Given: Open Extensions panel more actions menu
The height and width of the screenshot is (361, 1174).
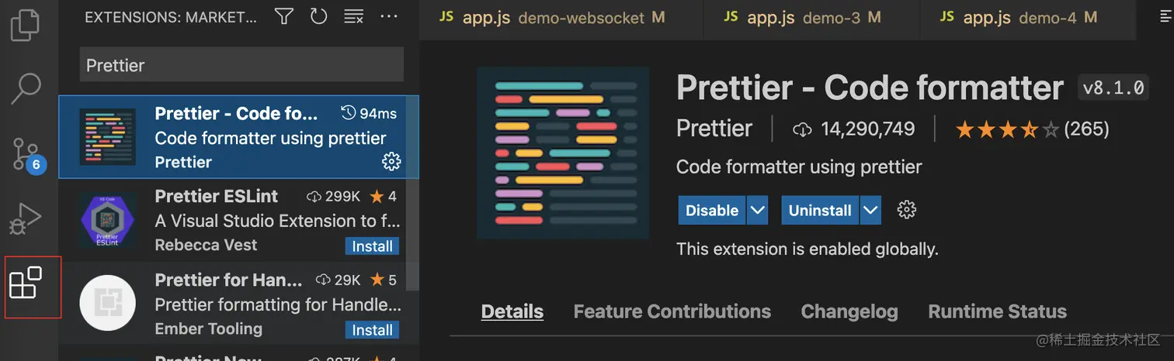Looking at the screenshot, I should click(389, 16).
